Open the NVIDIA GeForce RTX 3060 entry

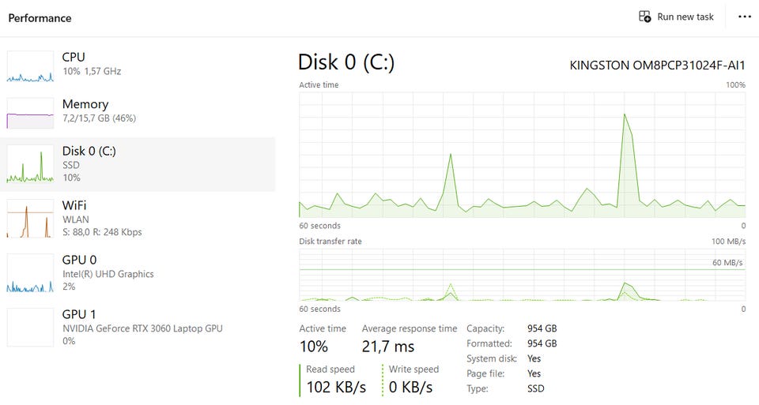click(x=142, y=328)
